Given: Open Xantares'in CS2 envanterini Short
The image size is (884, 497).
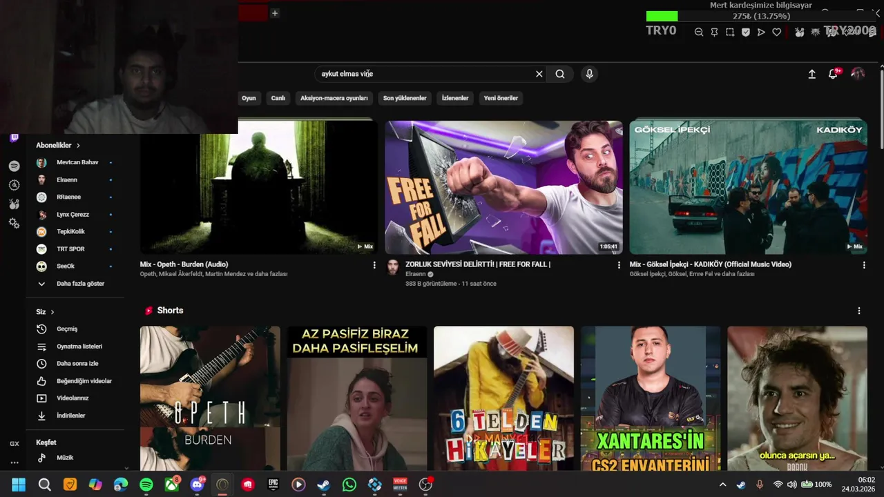Looking at the screenshot, I should (x=650, y=398).
